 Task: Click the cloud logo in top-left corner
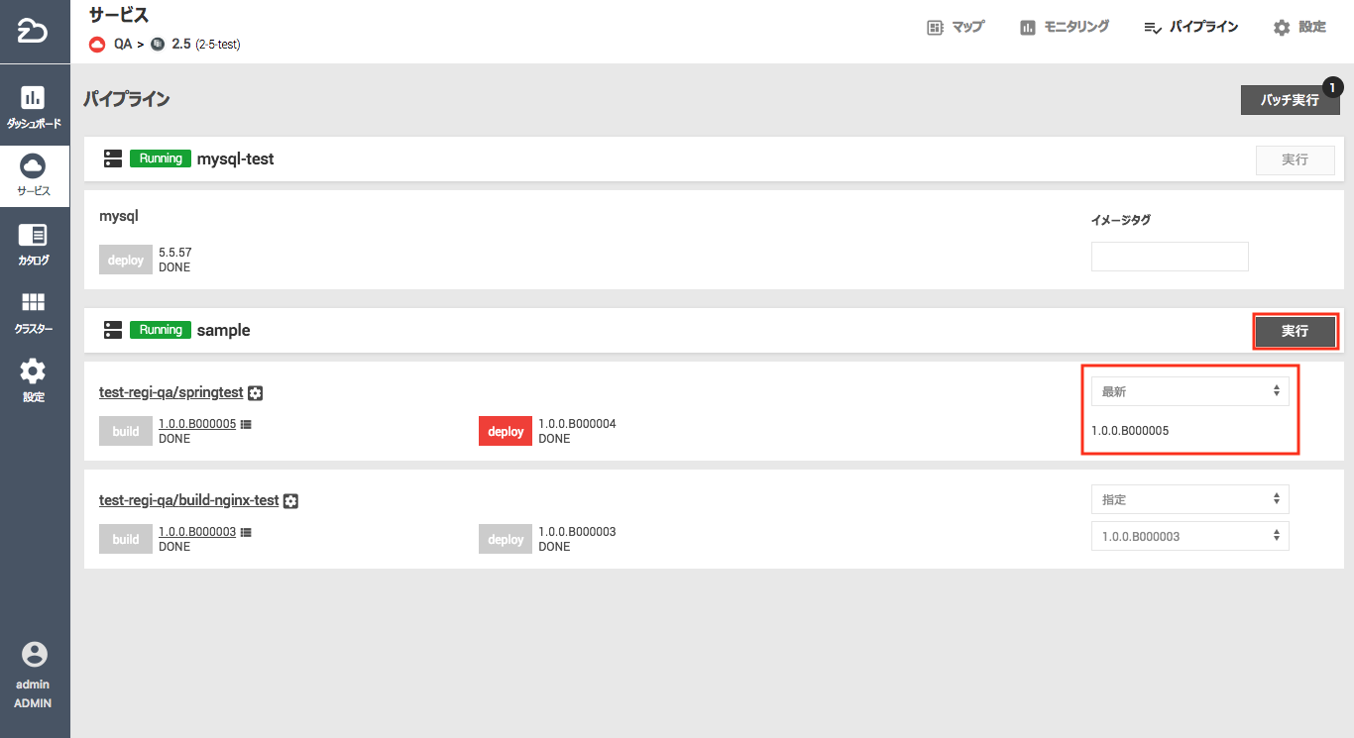(x=34, y=31)
